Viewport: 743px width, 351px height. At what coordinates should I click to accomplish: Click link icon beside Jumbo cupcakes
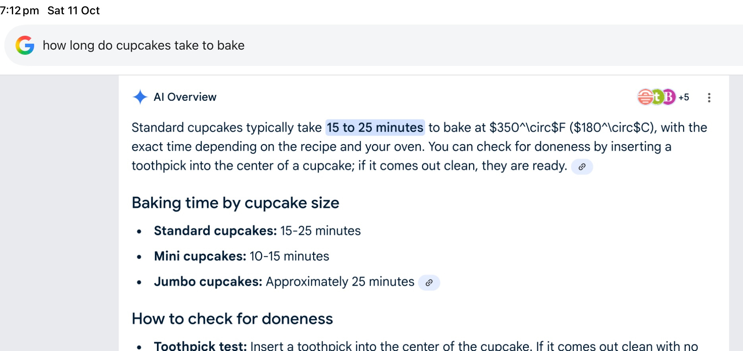[429, 283]
